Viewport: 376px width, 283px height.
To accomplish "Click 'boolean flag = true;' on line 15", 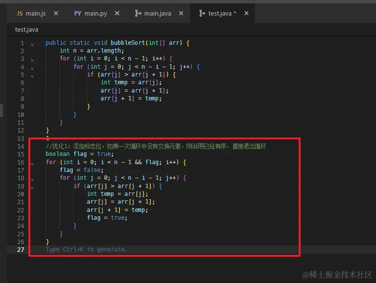I will tap(79, 154).
